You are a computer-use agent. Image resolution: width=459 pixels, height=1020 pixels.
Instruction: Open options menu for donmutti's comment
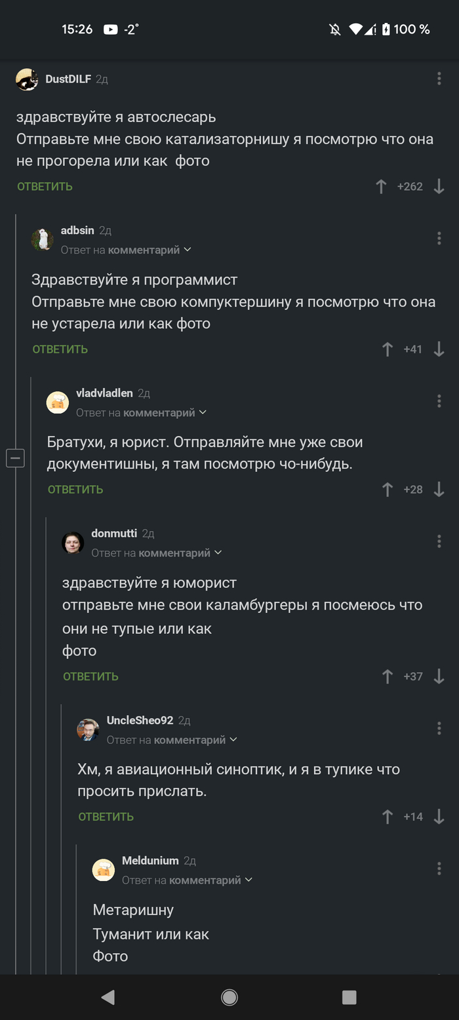click(x=439, y=541)
